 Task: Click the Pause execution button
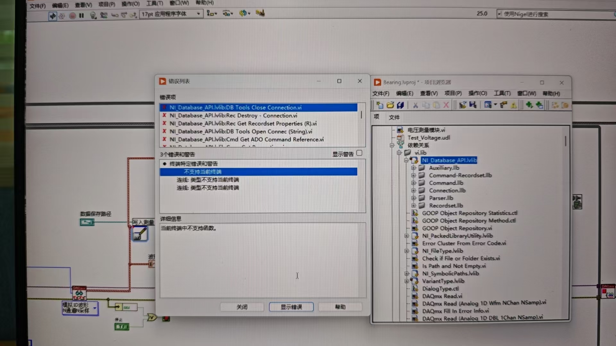81,15
